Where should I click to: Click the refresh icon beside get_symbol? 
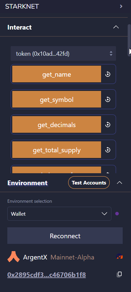pyautogui.click(x=108, y=100)
